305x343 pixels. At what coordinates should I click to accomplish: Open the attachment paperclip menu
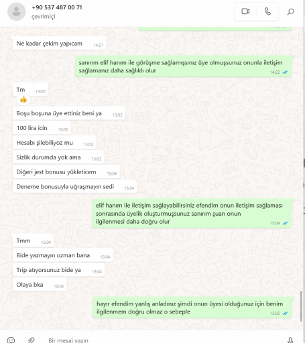click(32, 340)
